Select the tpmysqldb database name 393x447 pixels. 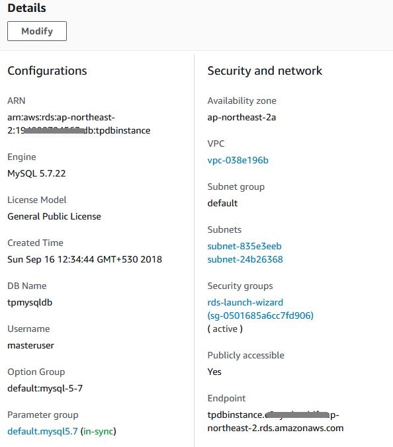coord(30,302)
